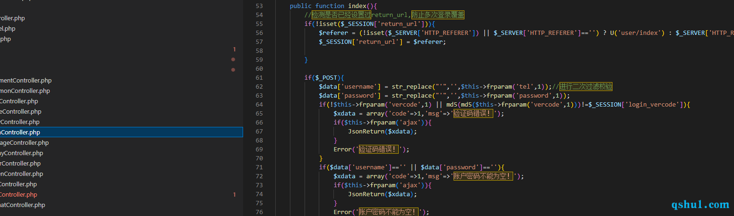Click Error('账户密码不能为空!') on line 76
The image size is (734, 216).
click(x=381, y=212)
